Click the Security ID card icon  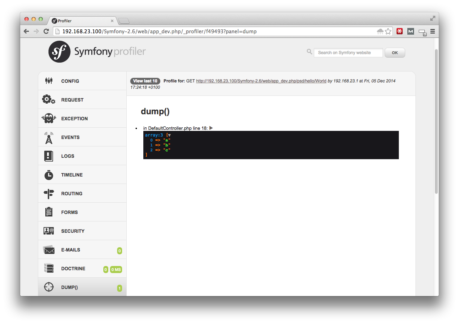pyautogui.click(x=49, y=231)
